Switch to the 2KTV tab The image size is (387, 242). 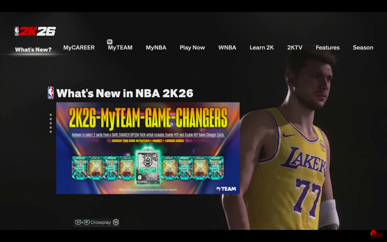295,48
